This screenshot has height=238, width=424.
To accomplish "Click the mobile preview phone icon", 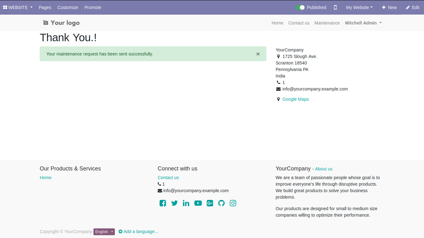I will pyautogui.click(x=335, y=7).
